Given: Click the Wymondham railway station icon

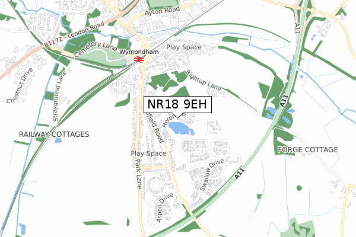Looking at the screenshot, I should (x=139, y=59).
